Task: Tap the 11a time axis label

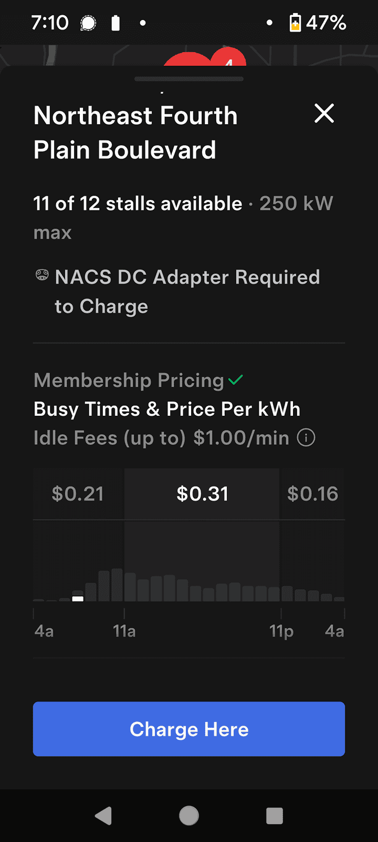Action: (124, 630)
